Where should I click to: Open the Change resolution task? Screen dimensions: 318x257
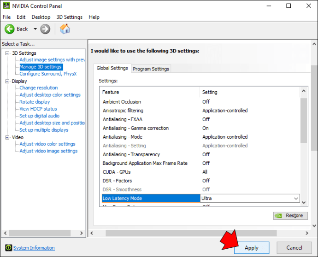tap(39, 88)
